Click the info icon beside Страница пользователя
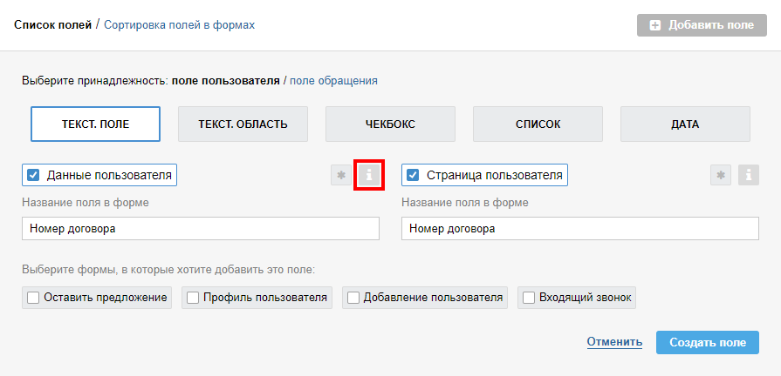 pyautogui.click(x=749, y=175)
